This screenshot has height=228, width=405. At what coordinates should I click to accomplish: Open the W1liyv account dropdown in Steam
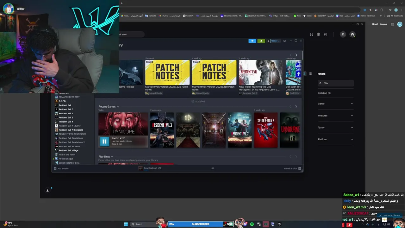[x=275, y=41]
